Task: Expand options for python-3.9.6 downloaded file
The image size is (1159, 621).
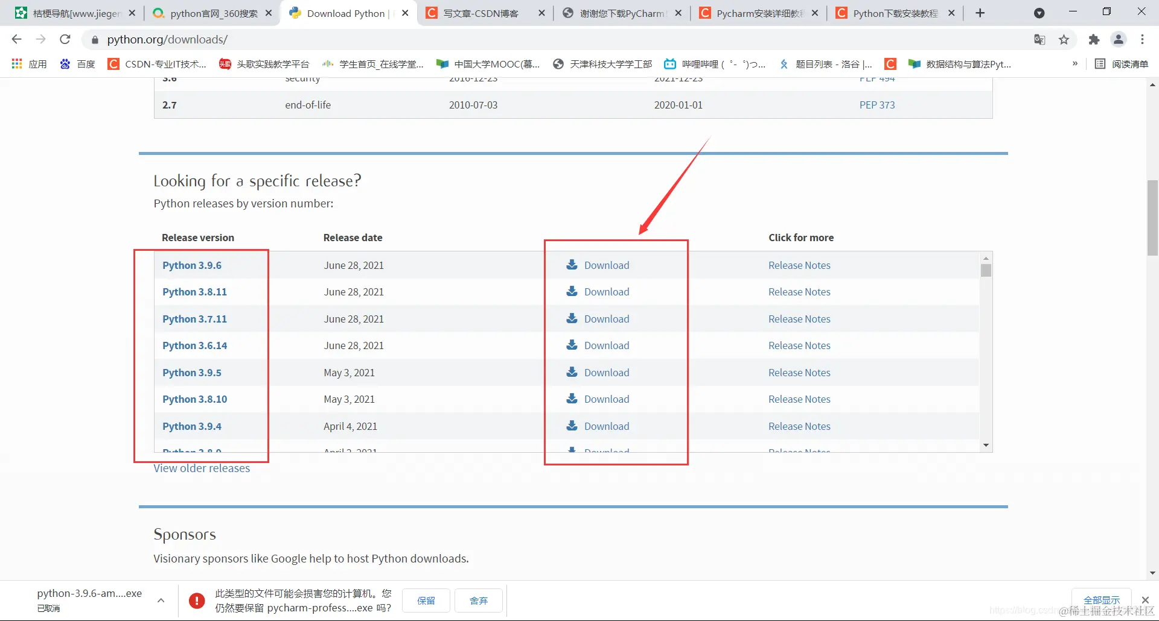Action: pyautogui.click(x=161, y=601)
